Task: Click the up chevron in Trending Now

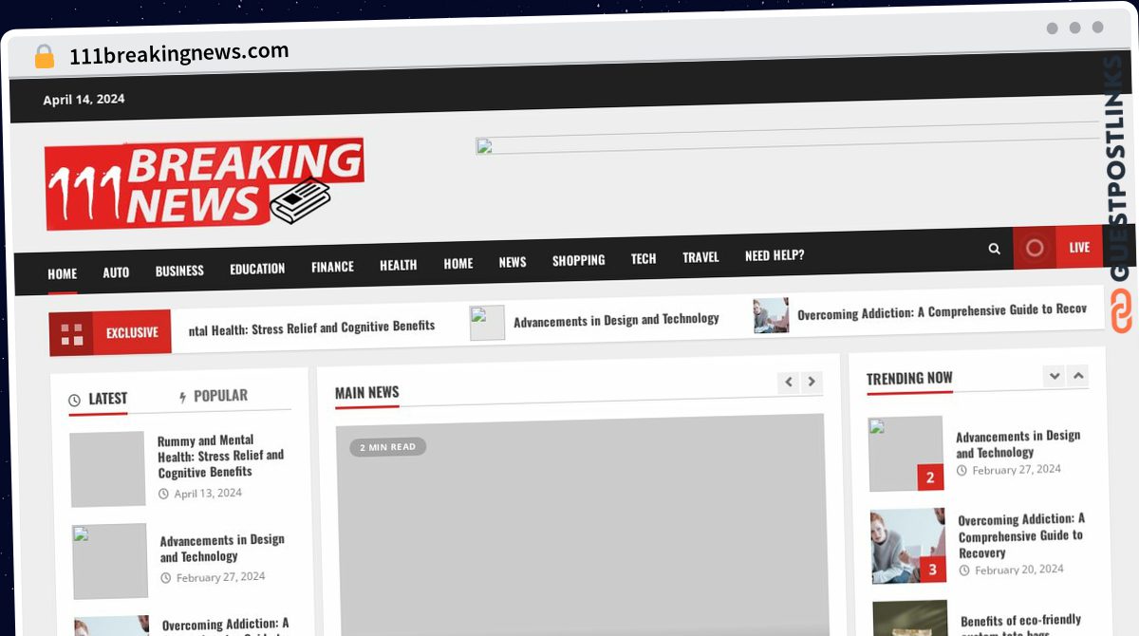Action: (1077, 376)
